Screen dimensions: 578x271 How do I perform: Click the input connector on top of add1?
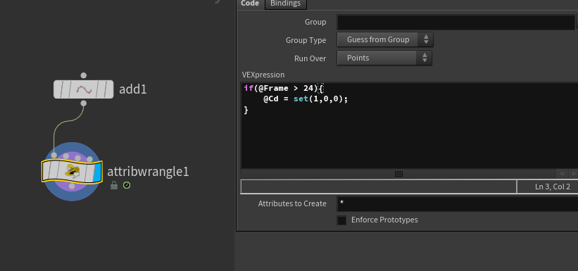click(84, 75)
